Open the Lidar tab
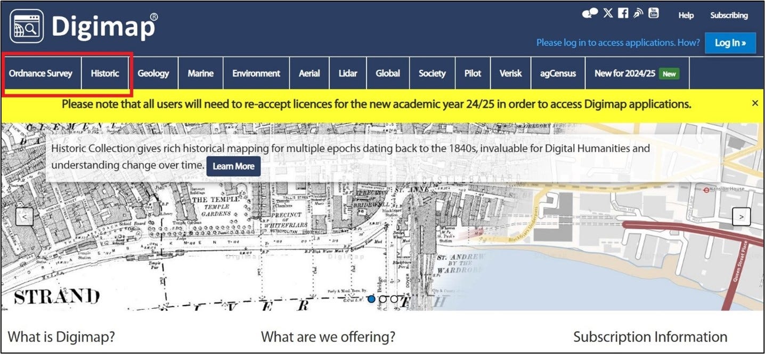The height and width of the screenshot is (354, 765). 348,73
